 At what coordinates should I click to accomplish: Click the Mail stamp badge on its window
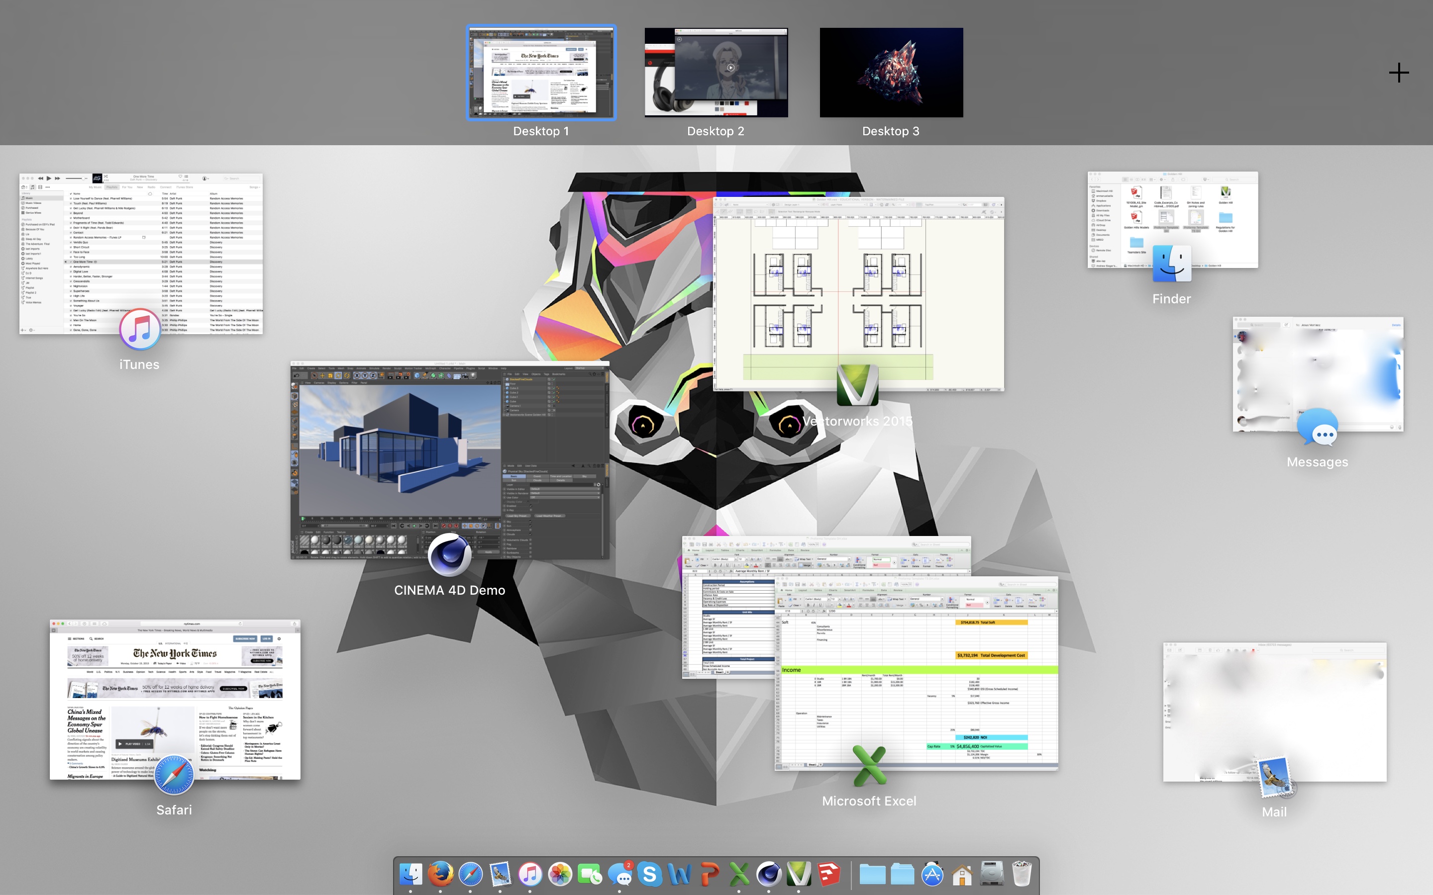coord(1274,777)
